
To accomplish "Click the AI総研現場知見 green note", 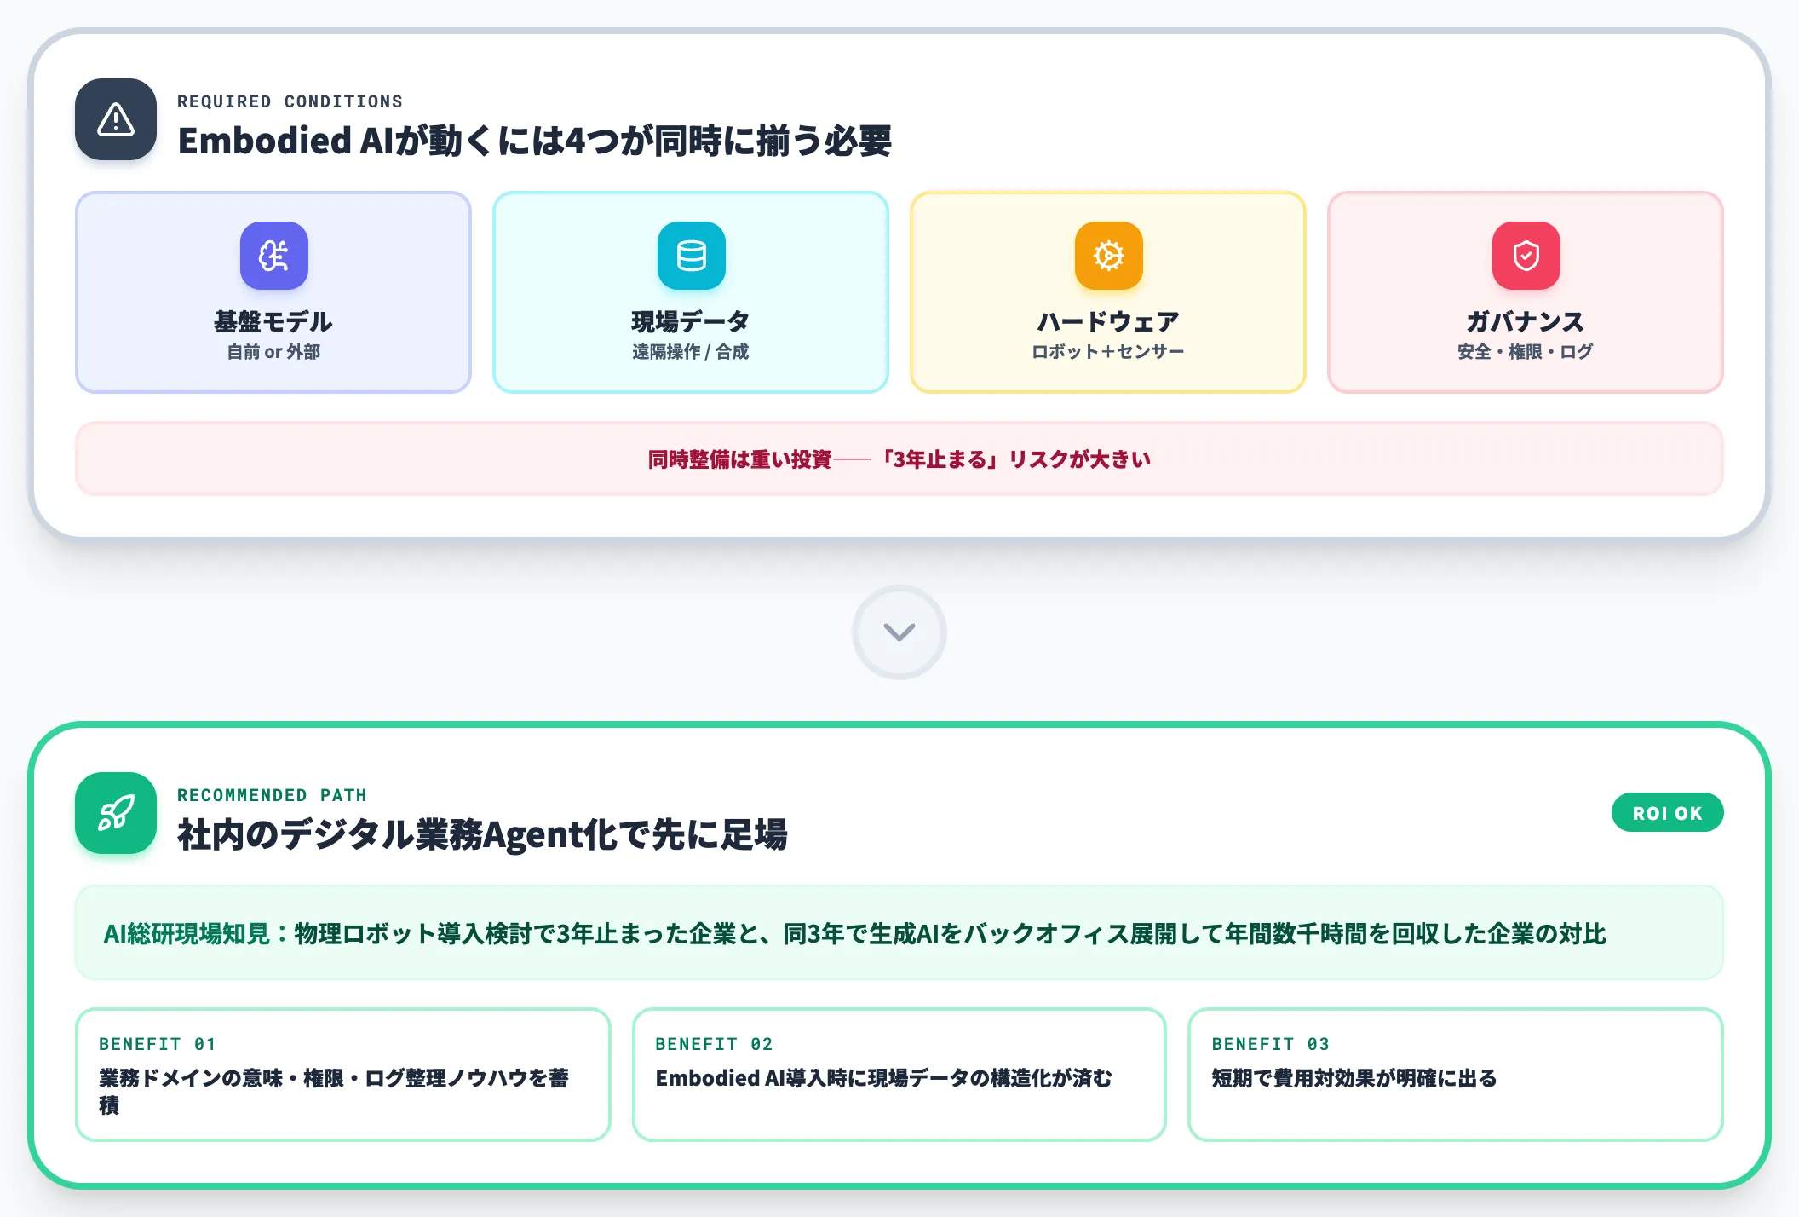I will click(899, 932).
